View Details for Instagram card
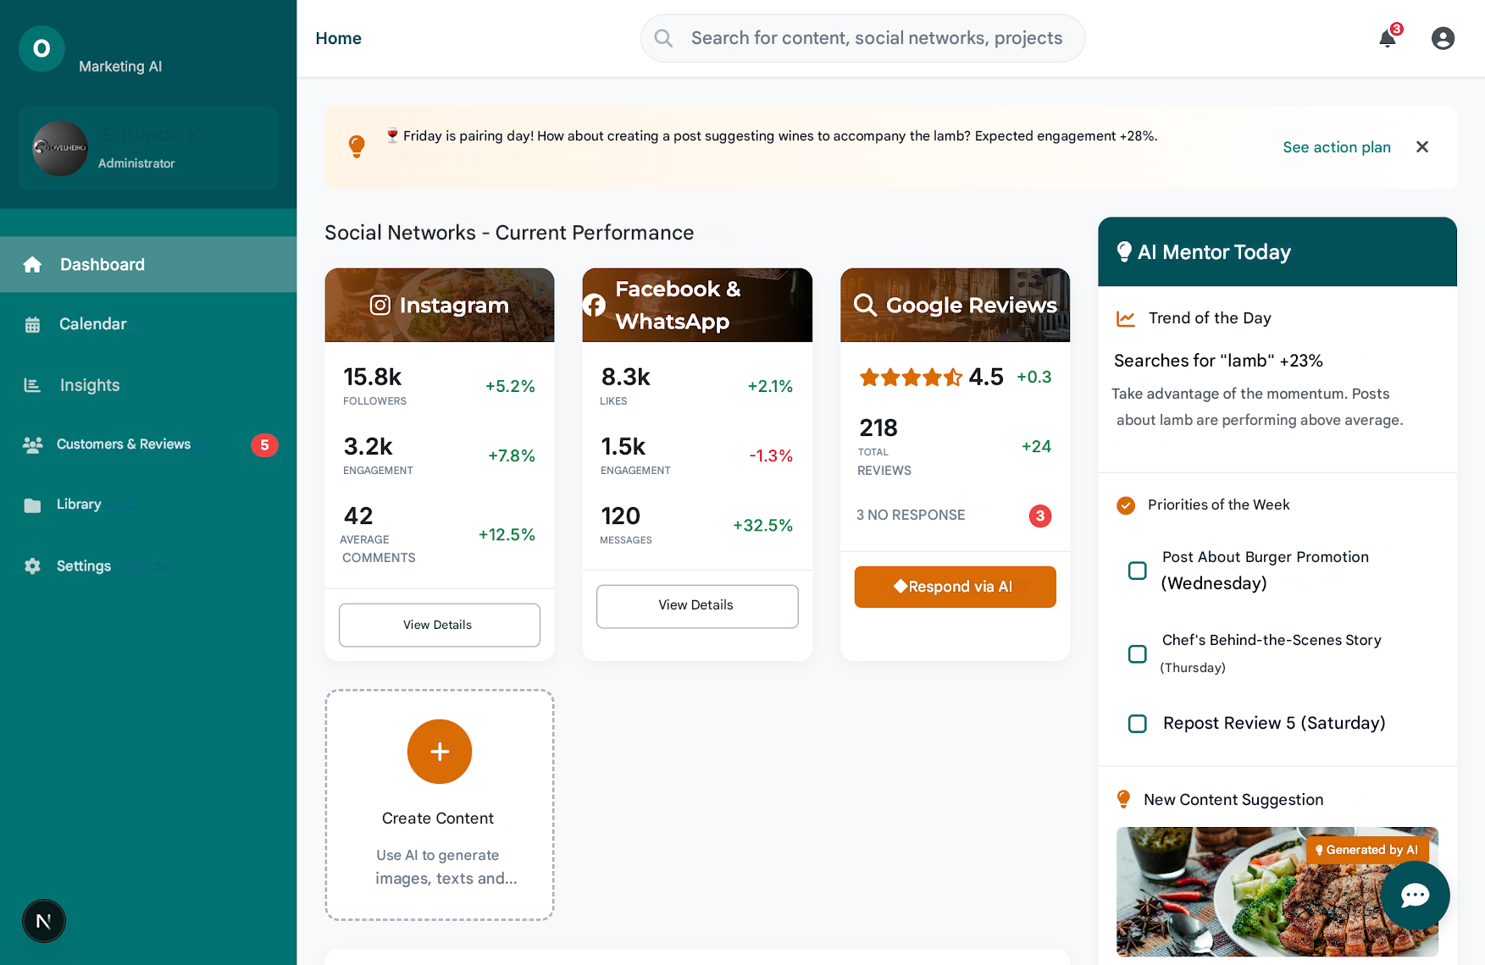1485x965 pixels. 439,625
